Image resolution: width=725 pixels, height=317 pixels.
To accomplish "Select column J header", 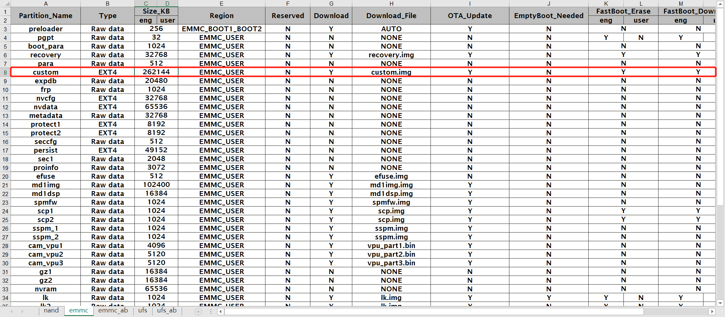I will (x=549, y=3).
